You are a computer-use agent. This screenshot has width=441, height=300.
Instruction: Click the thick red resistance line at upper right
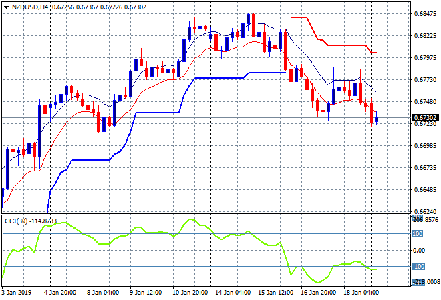346,45
